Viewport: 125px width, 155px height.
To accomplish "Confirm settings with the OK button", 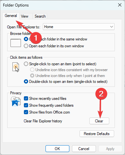I will coord(57,148).
